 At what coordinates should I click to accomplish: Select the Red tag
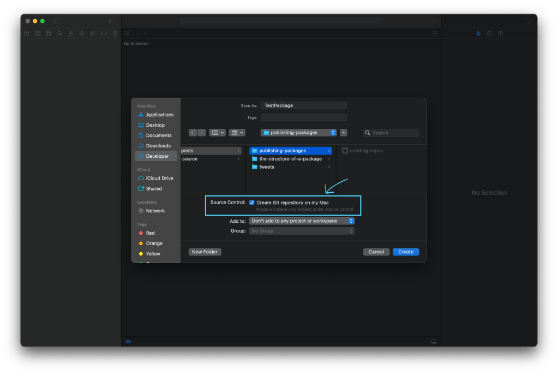click(150, 233)
